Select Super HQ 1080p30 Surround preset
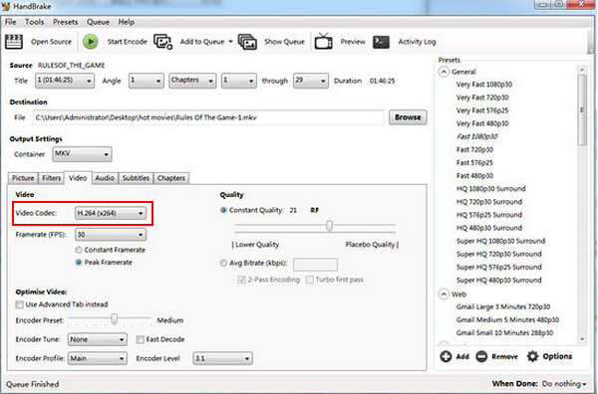Image resolution: width=598 pixels, height=394 pixels. pos(500,241)
